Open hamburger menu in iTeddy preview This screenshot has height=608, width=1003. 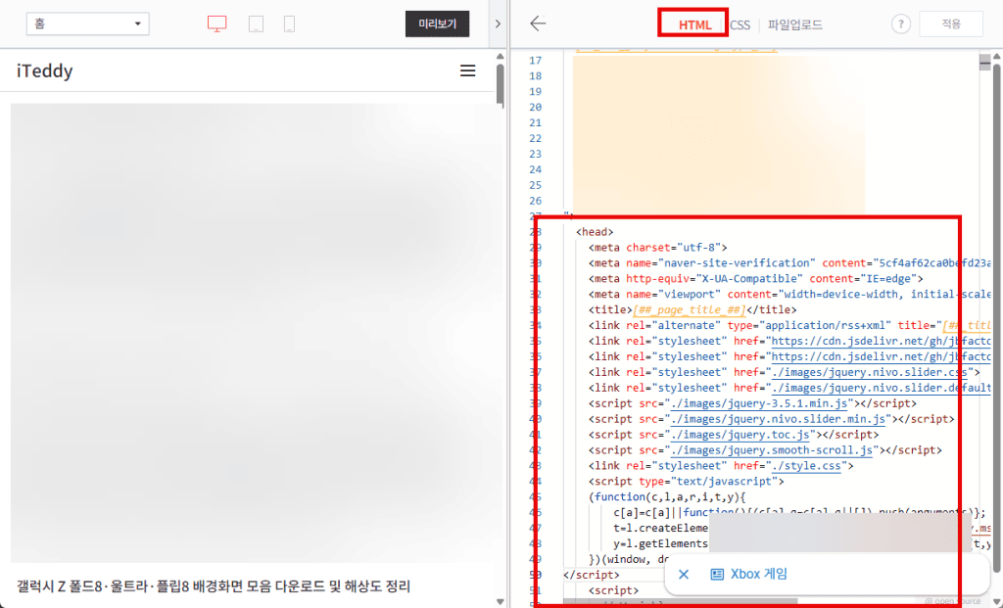[467, 70]
